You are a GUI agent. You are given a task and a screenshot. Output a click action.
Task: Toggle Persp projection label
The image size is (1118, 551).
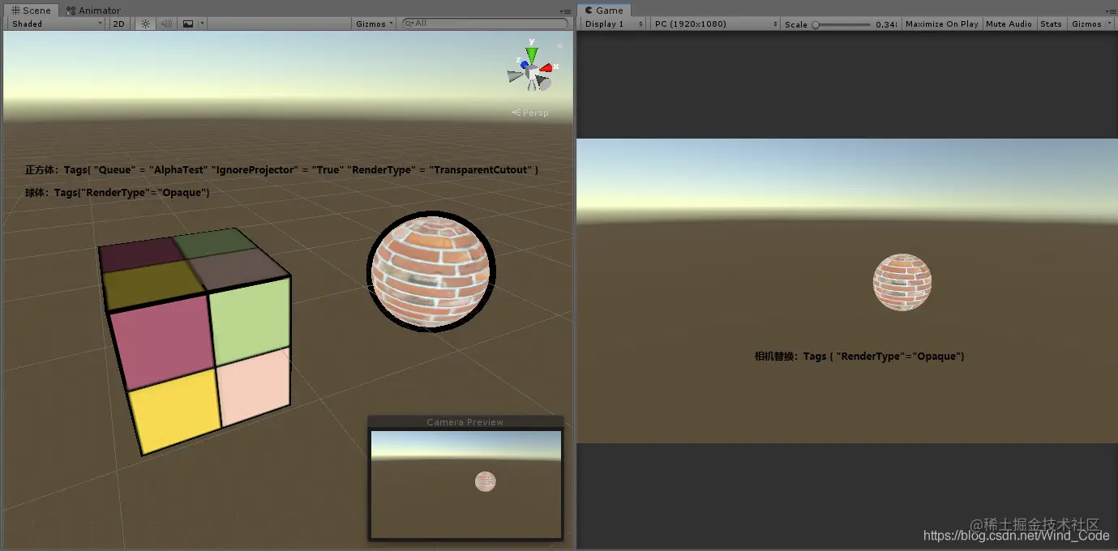[530, 113]
